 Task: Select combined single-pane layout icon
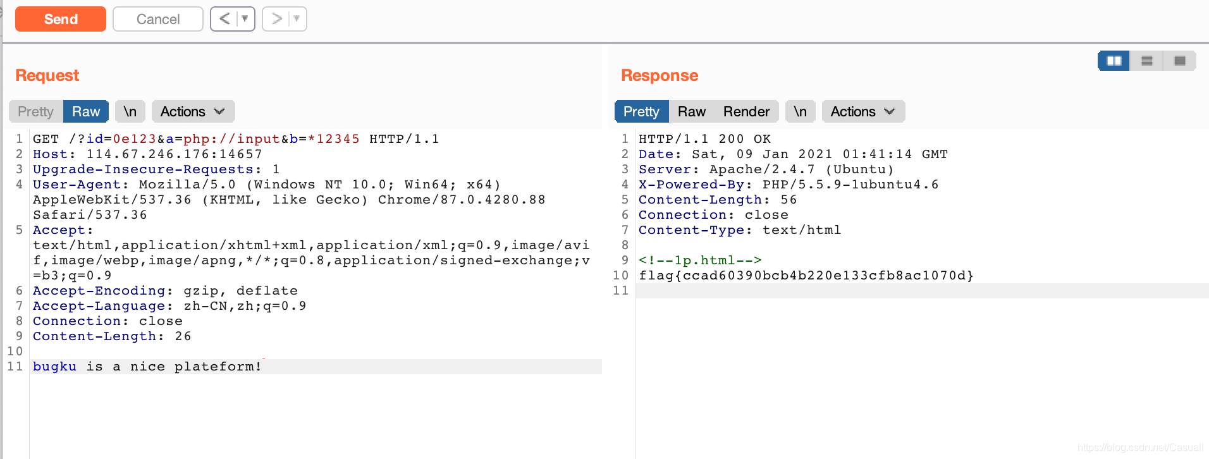point(1179,61)
